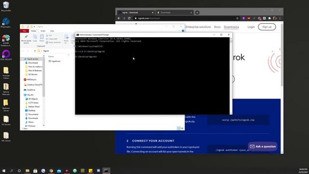Click Copy path in Explorer ribbon

pos(52,39)
